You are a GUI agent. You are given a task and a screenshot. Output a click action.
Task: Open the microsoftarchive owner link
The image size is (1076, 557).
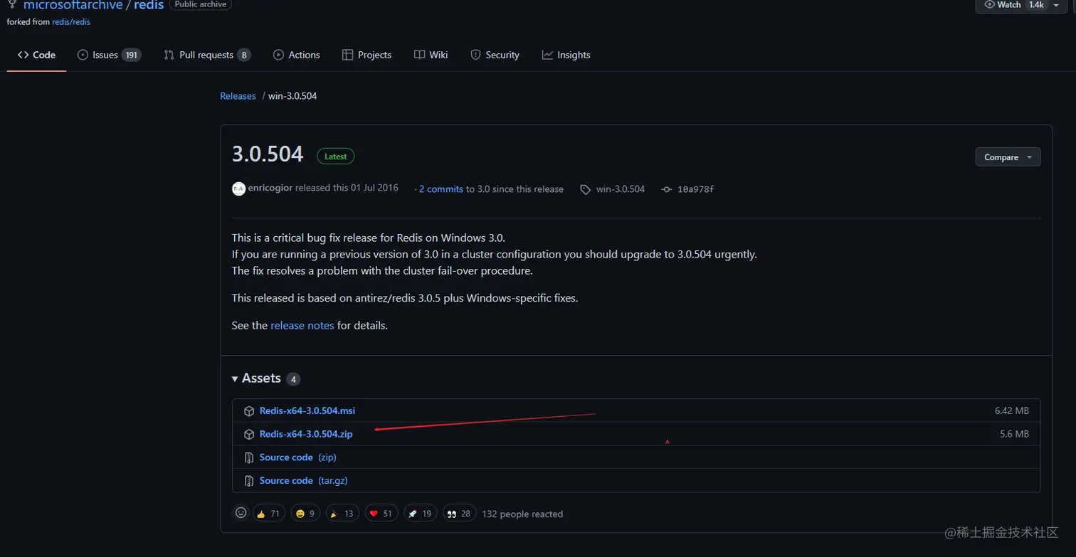click(x=73, y=5)
